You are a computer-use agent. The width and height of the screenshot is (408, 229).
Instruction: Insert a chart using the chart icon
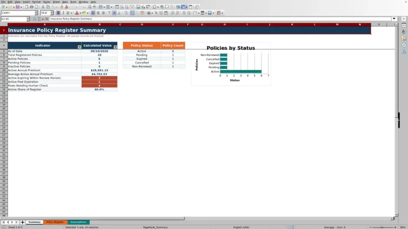[x=143, y=7]
